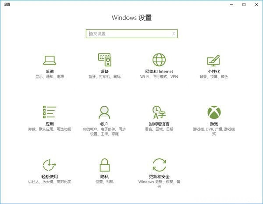The height and width of the screenshot is (204, 263).
Task: Open the 个性化 paintbrush icon
Action: (213, 61)
